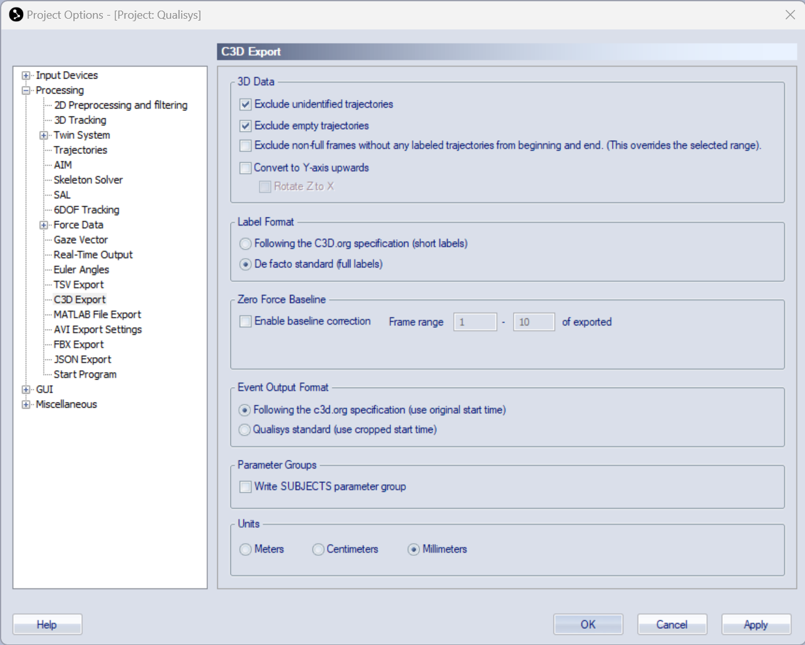Select C3D.org specification short labels option
Viewport: 805px width, 645px height.
coord(246,244)
